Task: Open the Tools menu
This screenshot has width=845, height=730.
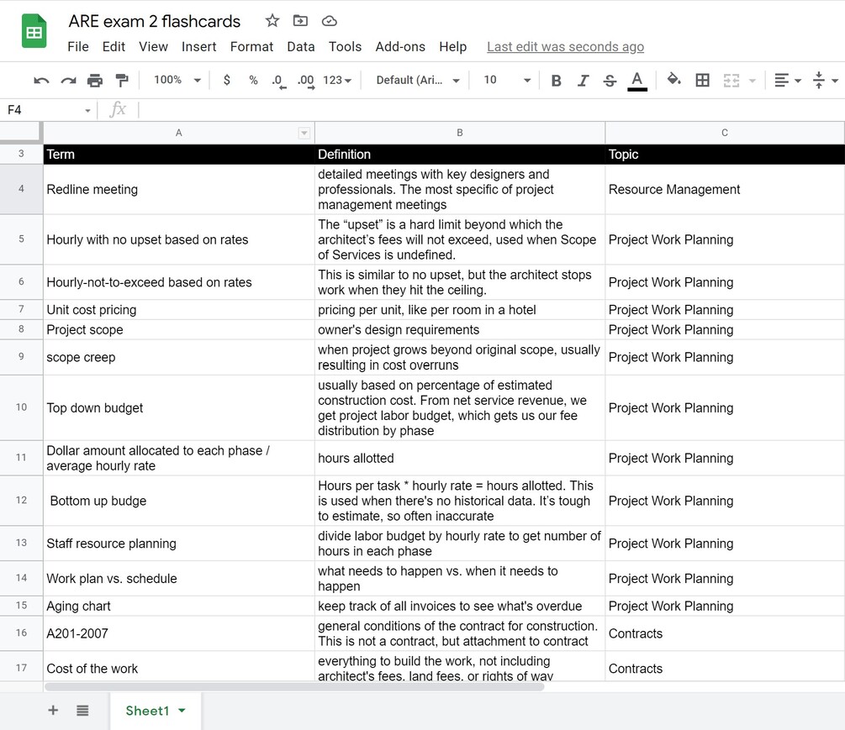Action: pyautogui.click(x=345, y=47)
